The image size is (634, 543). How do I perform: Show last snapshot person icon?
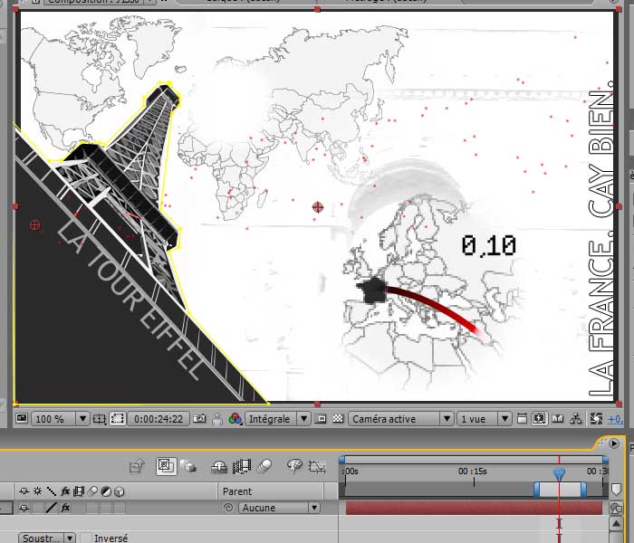[x=217, y=419]
